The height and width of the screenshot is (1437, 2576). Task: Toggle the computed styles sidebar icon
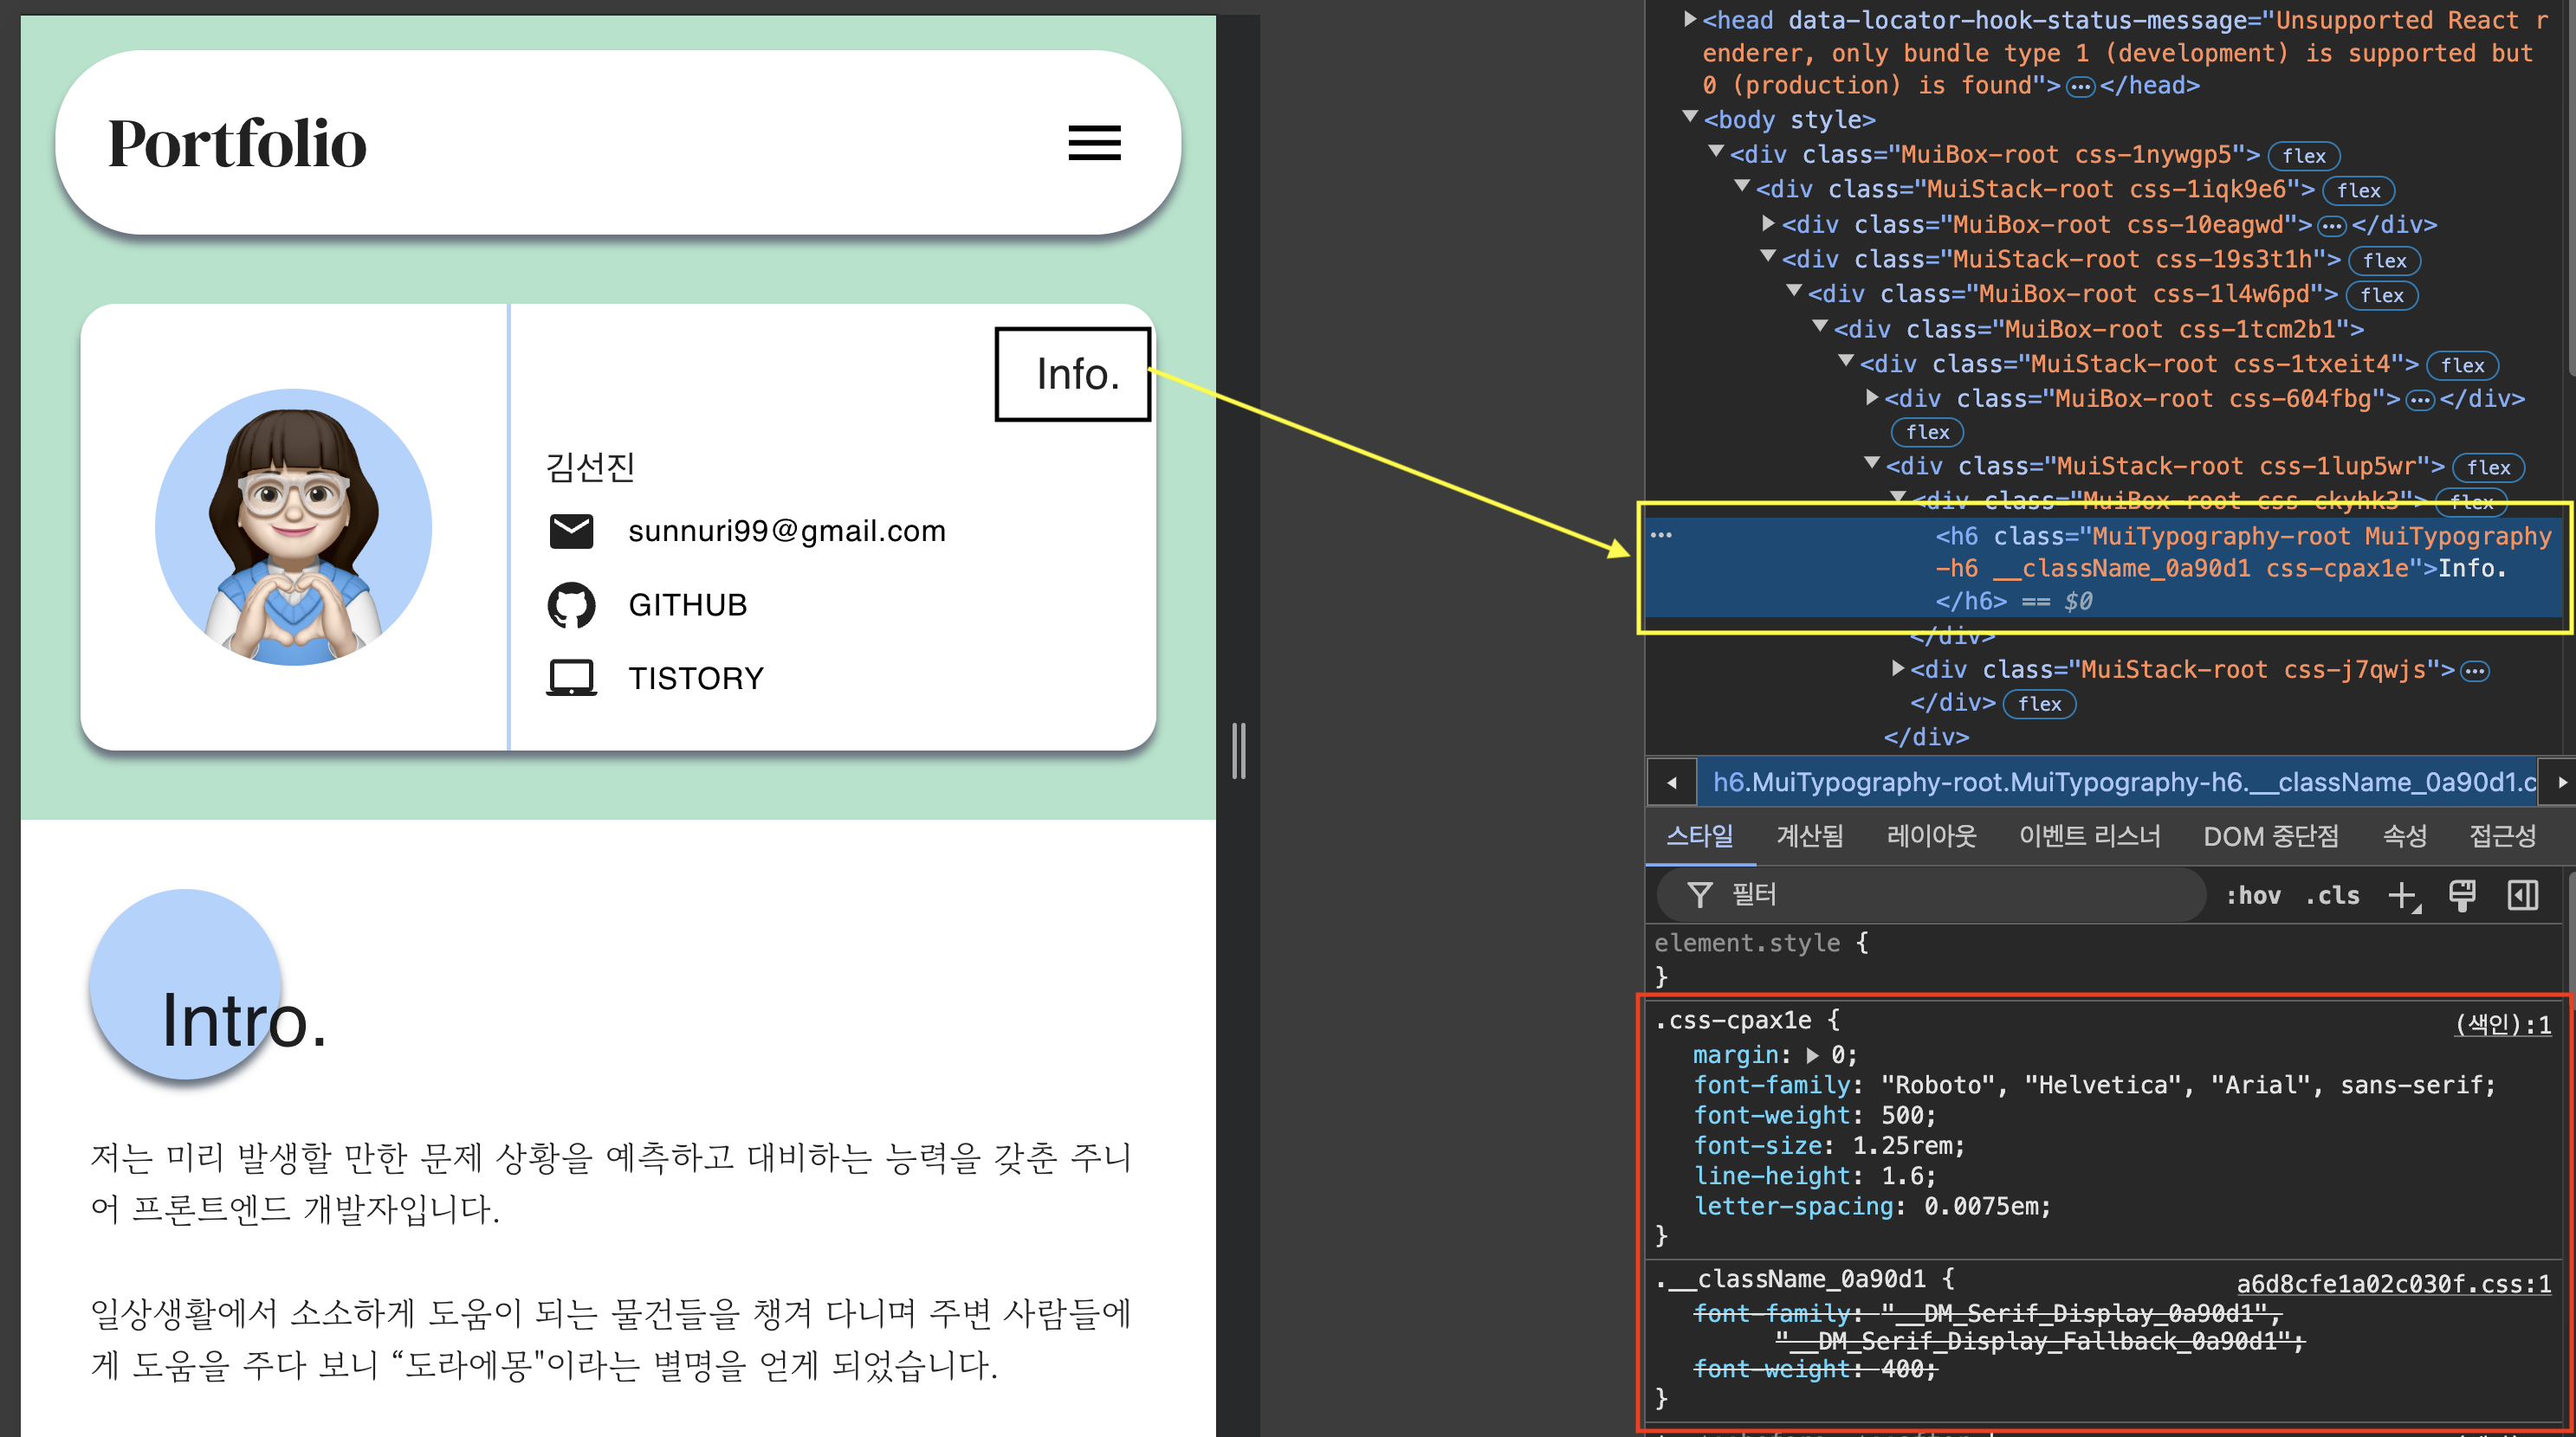coord(2522,895)
